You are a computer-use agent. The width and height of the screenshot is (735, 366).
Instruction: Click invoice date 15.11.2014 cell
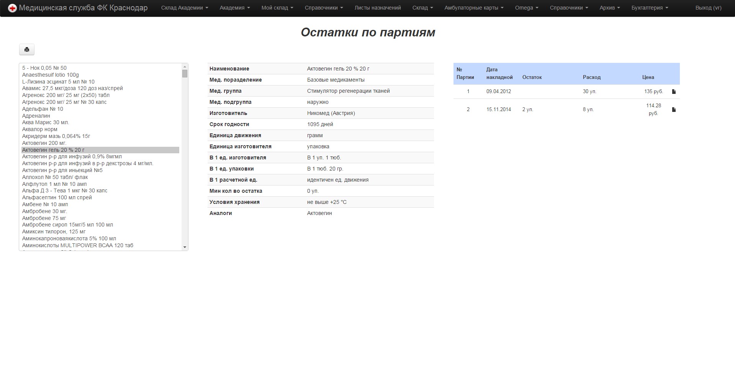[499, 109]
